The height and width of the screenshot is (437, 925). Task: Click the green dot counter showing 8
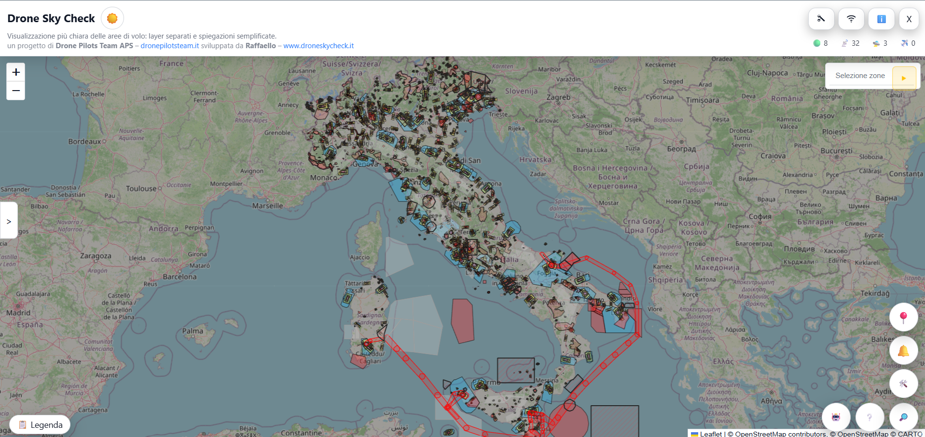(x=821, y=43)
